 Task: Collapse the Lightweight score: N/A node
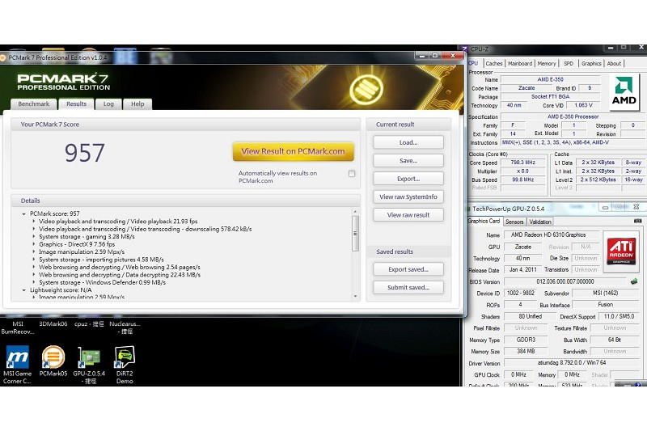click(24, 290)
